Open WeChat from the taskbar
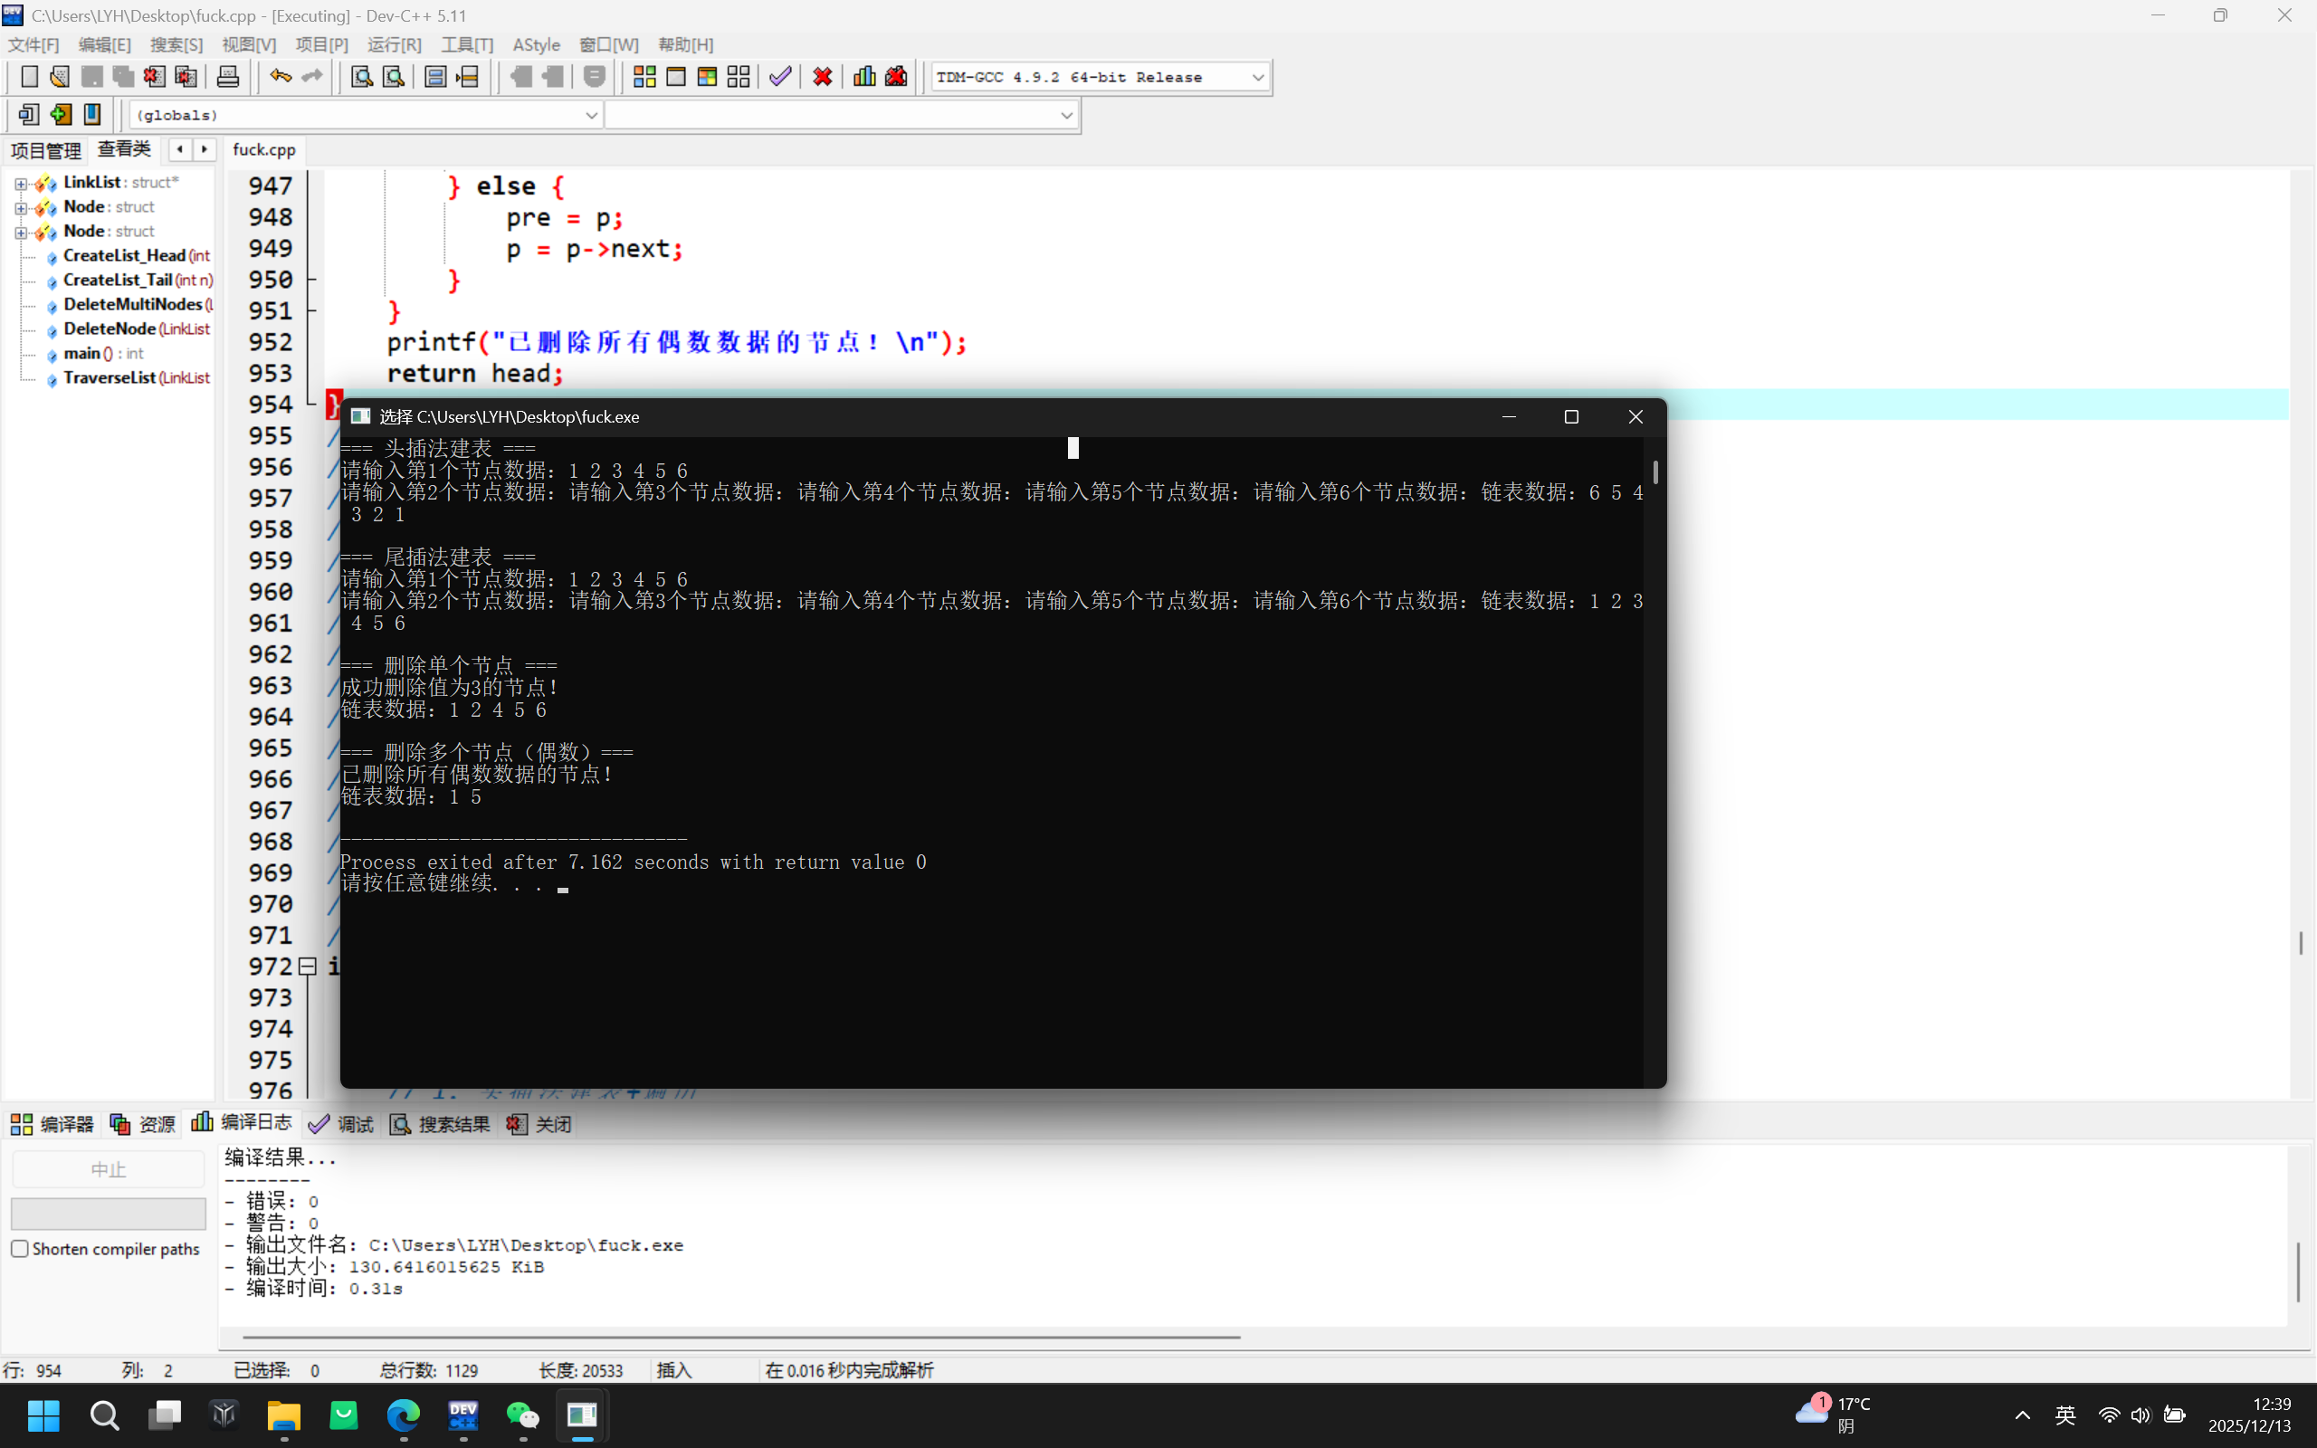The width and height of the screenshot is (2317, 1448). click(523, 1415)
